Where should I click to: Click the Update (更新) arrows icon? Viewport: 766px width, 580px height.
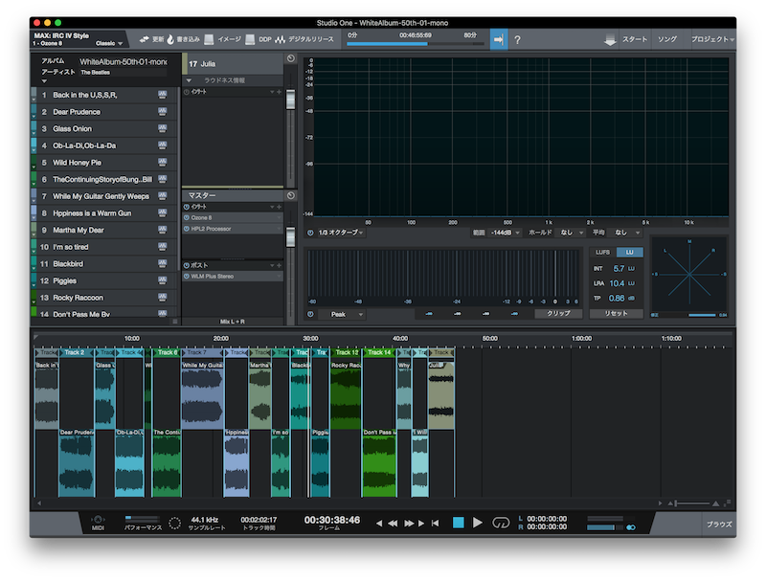(x=145, y=39)
